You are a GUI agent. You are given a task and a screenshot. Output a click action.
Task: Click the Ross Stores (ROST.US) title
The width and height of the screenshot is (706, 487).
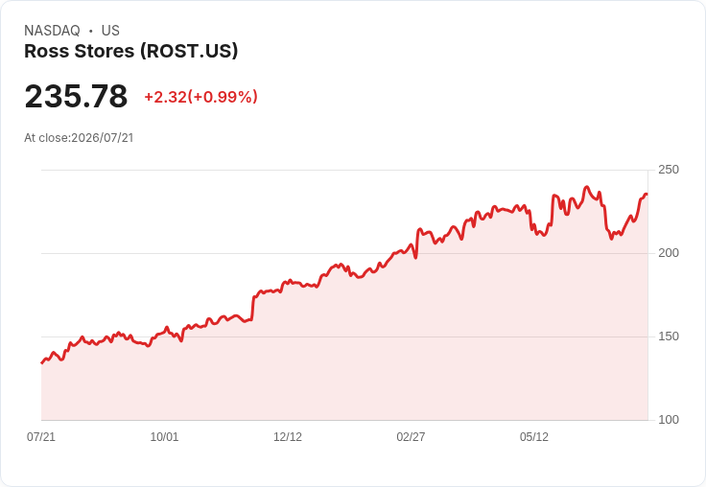click(x=131, y=51)
